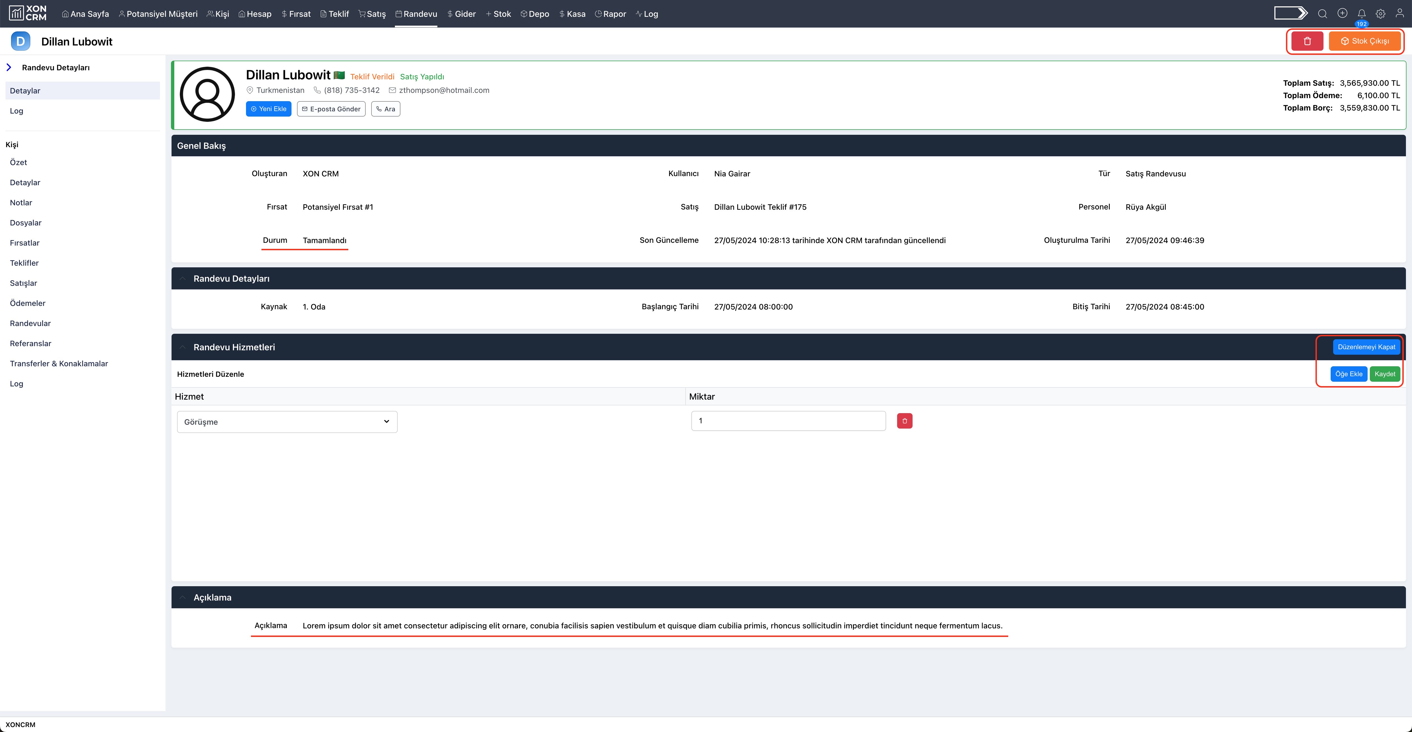Click the search magnifier icon in top bar
This screenshot has height=732, width=1412.
pos(1322,14)
